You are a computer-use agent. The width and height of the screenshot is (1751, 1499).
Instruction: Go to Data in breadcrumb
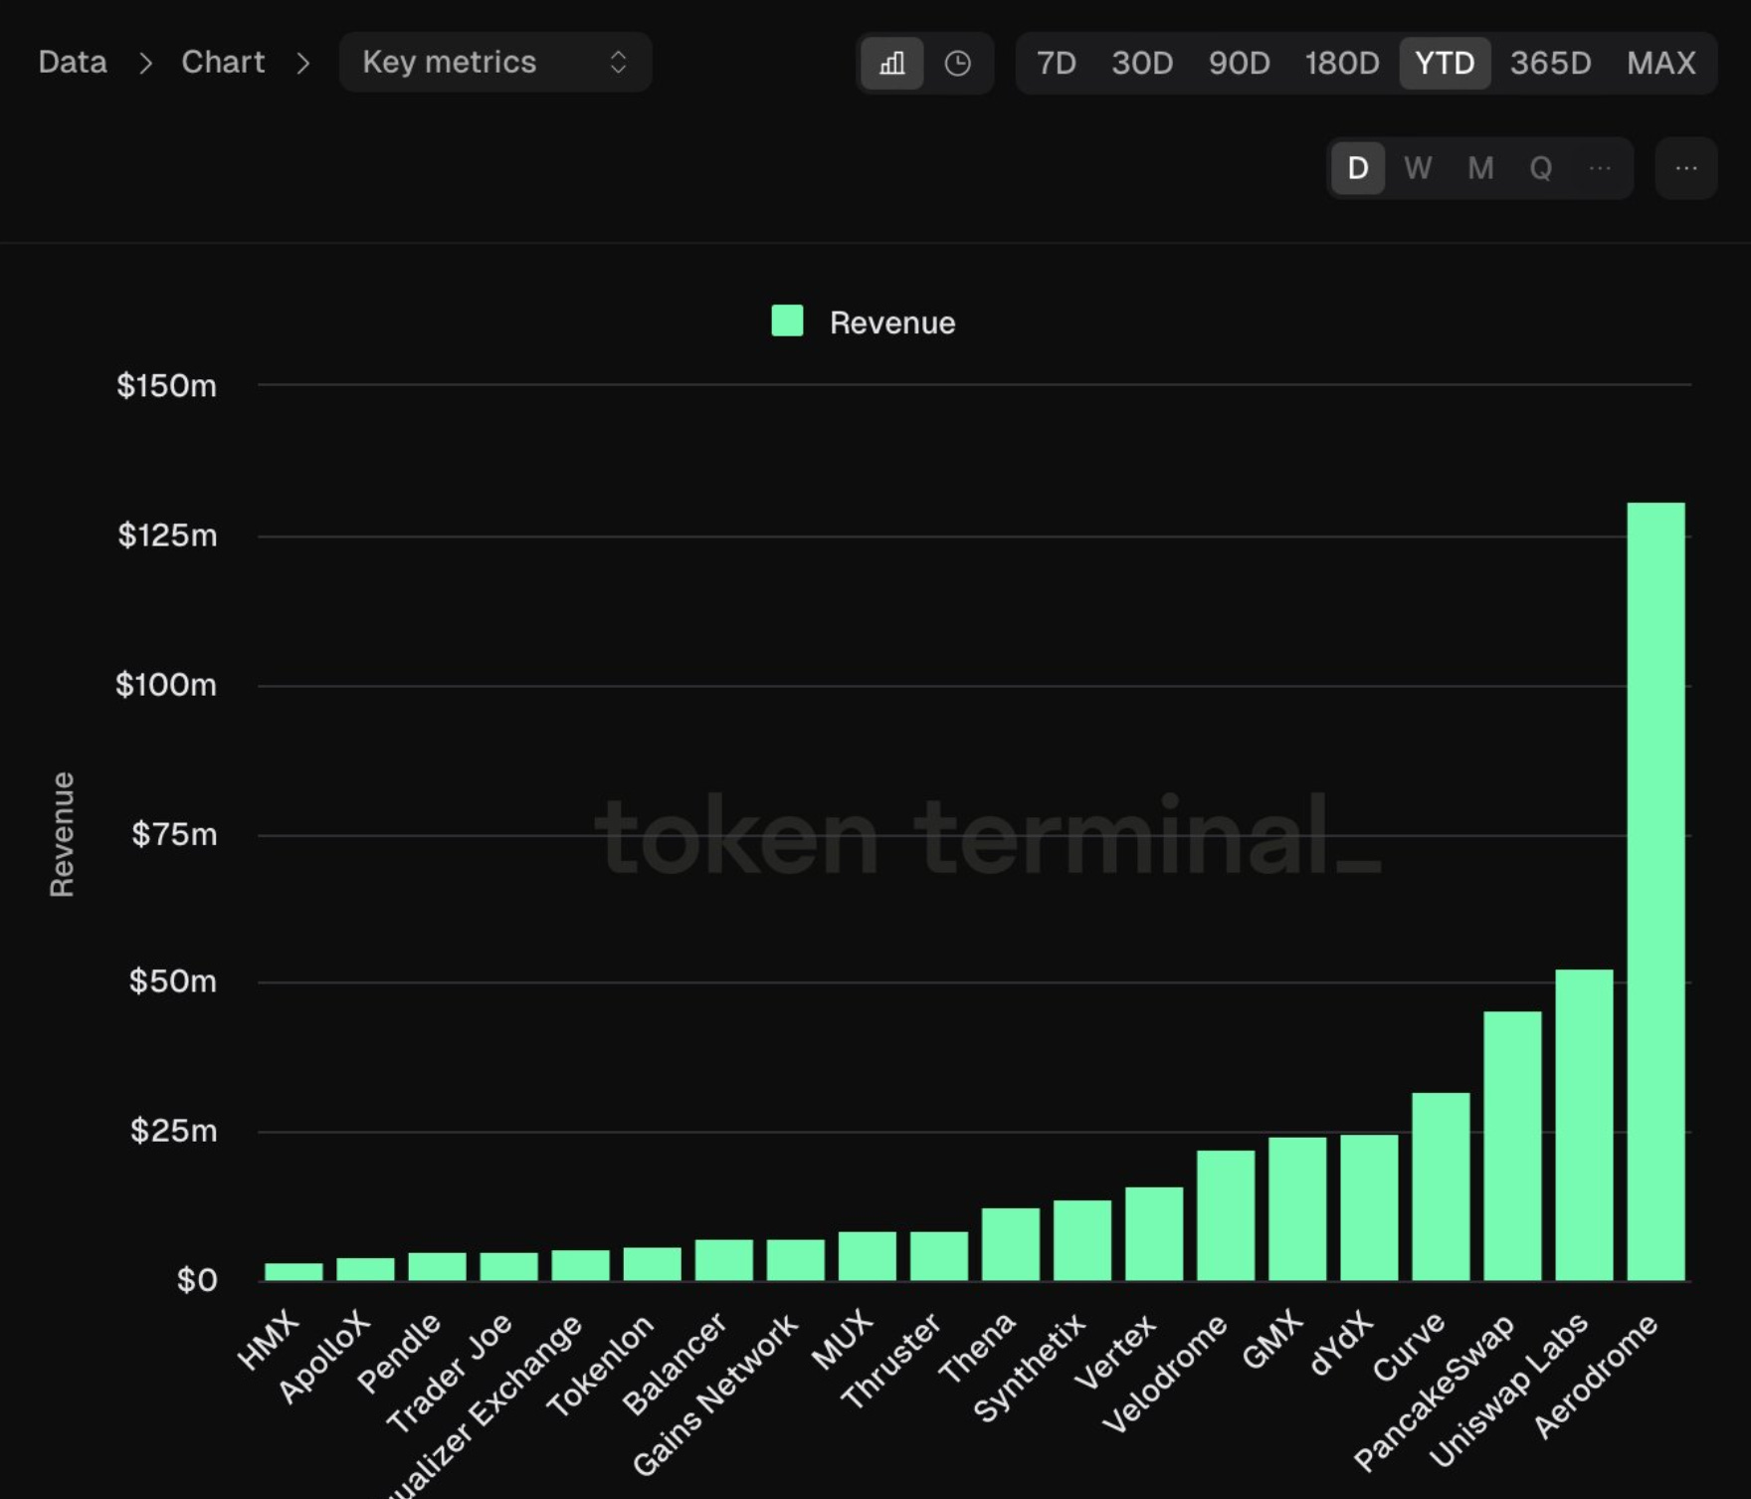(73, 62)
